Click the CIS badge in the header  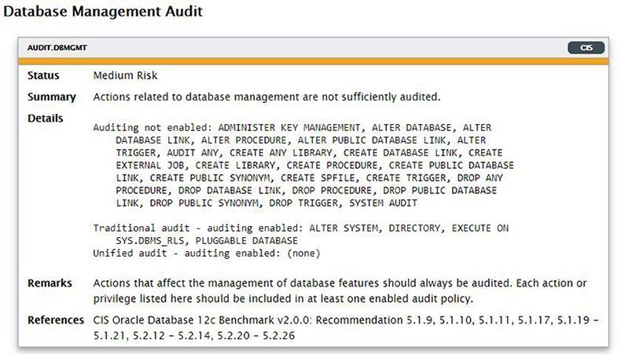point(586,47)
